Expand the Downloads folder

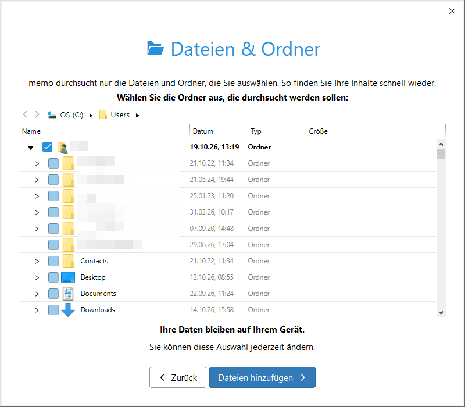point(37,310)
